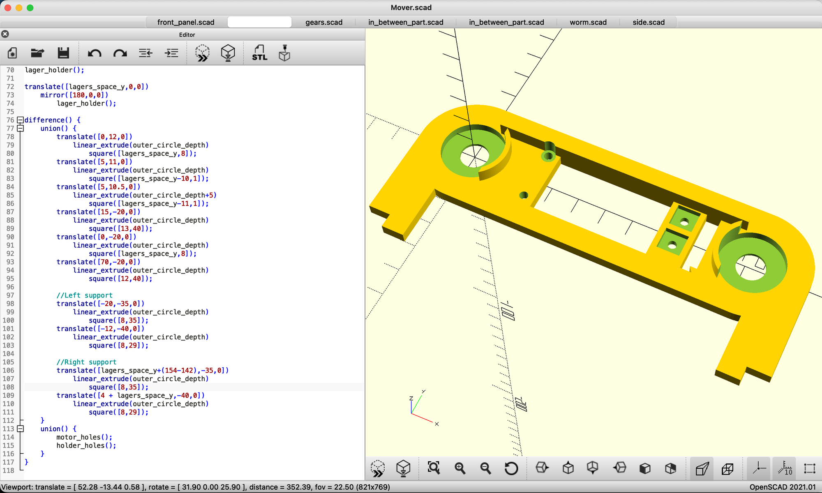Image resolution: width=822 pixels, height=493 pixels.
Task: Click Render in the editor toolbar
Action: (228, 53)
